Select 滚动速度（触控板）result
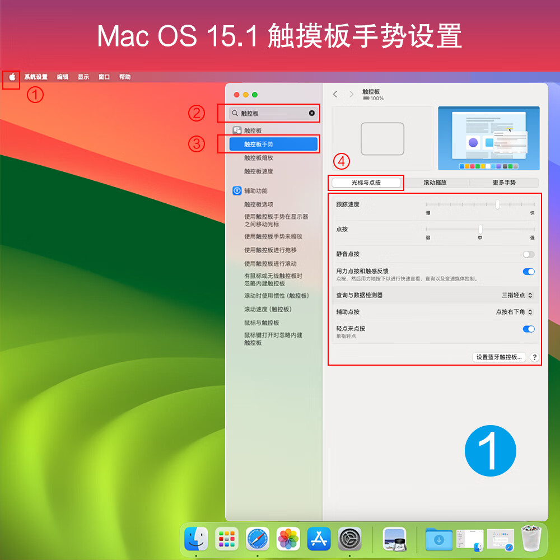Image resolution: width=560 pixels, height=560 pixels. point(268,309)
